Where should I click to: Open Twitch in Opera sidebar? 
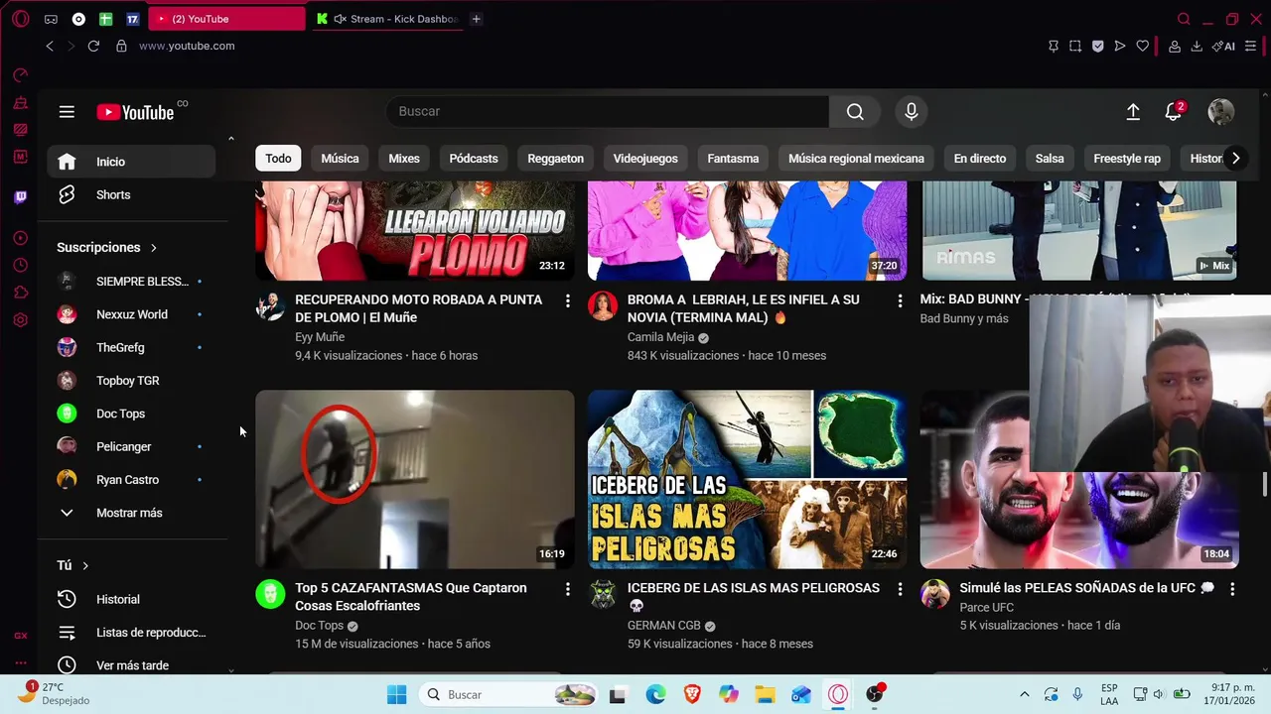click(20, 197)
